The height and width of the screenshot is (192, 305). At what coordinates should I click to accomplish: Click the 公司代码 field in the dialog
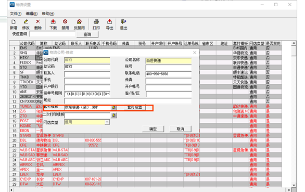(87, 60)
